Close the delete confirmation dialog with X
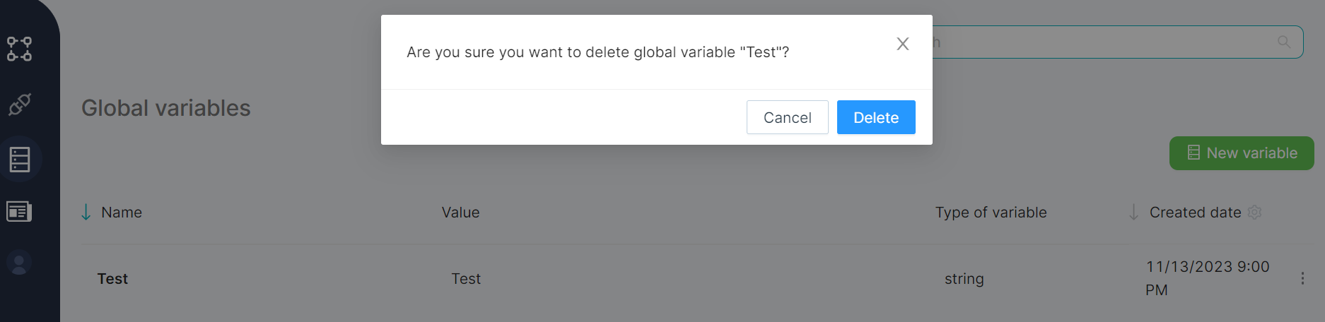Viewport: 1325px width, 322px height. pos(903,44)
